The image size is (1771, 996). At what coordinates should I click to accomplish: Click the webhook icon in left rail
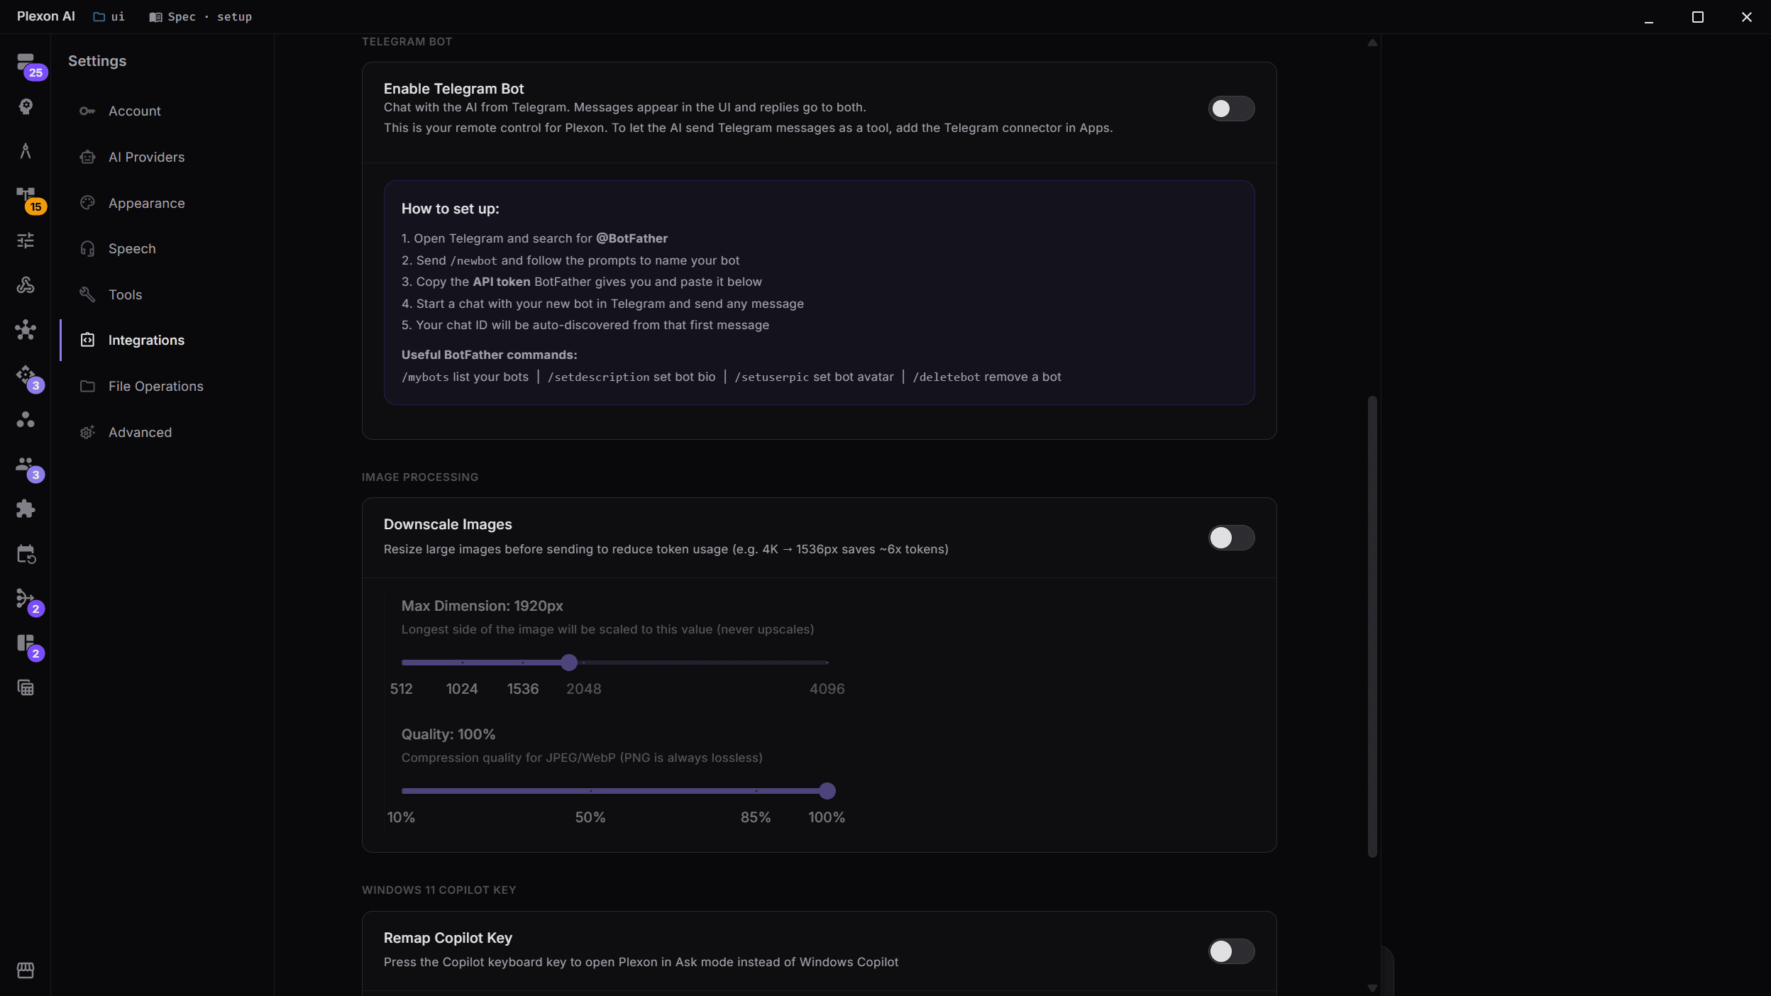pyautogui.click(x=26, y=285)
